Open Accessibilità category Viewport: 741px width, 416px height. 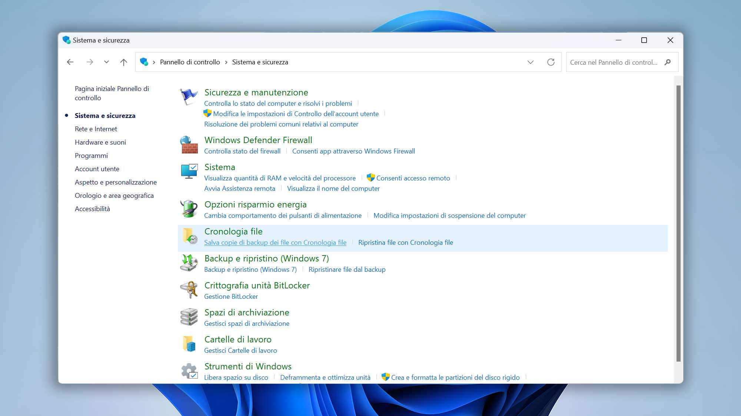pyautogui.click(x=92, y=209)
